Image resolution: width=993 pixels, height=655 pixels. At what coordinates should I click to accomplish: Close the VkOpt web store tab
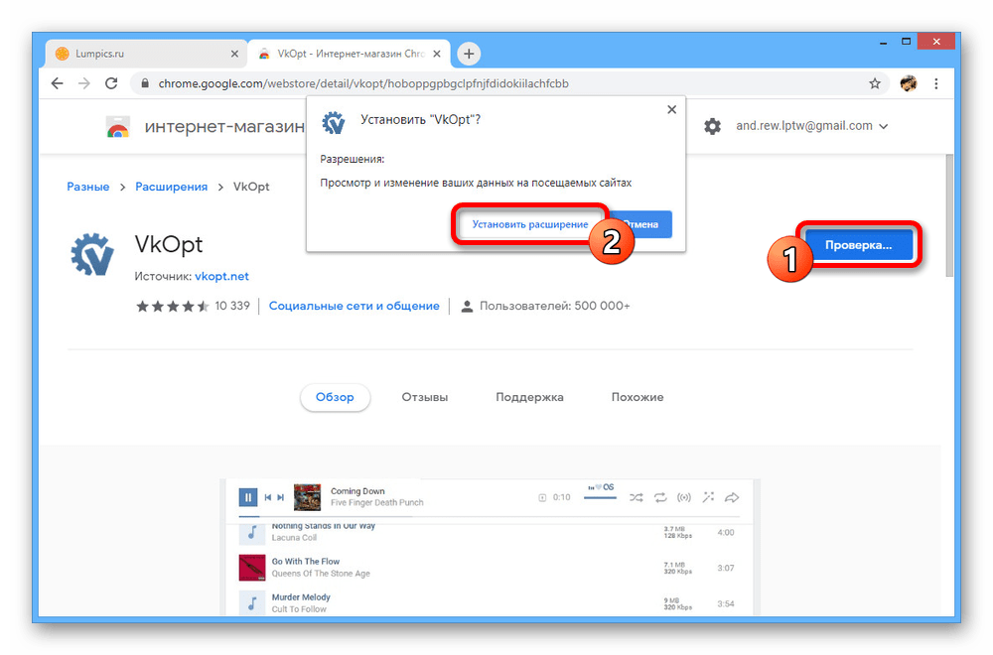pyautogui.click(x=437, y=54)
